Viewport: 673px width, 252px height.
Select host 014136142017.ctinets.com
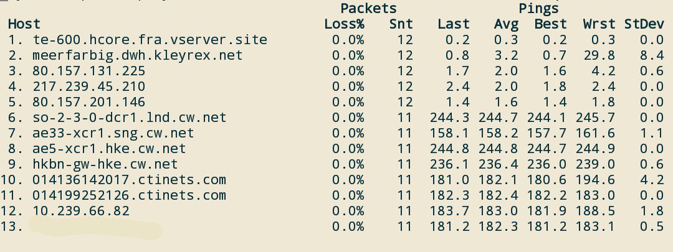click(x=129, y=180)
